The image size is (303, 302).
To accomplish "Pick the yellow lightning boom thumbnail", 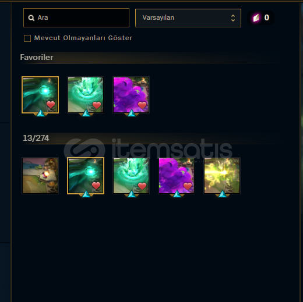I will [x=222, y=176].
